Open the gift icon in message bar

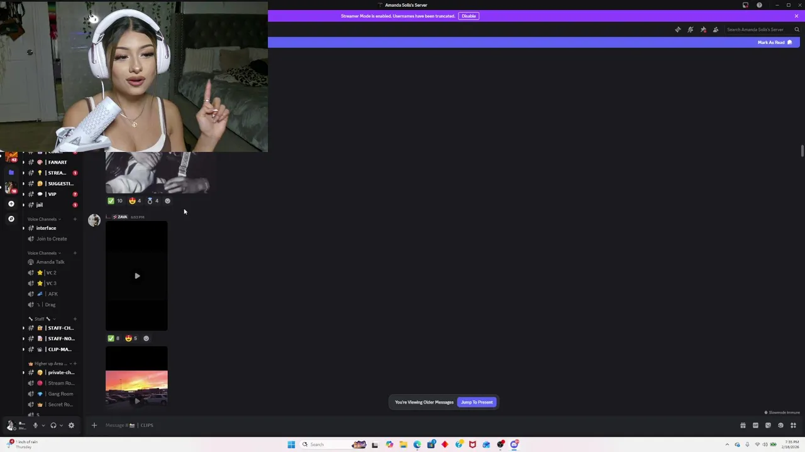click(743, 426)
